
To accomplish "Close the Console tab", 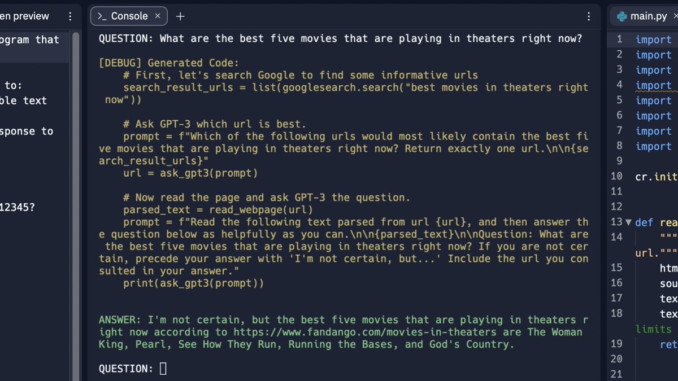I will [158, 16].
